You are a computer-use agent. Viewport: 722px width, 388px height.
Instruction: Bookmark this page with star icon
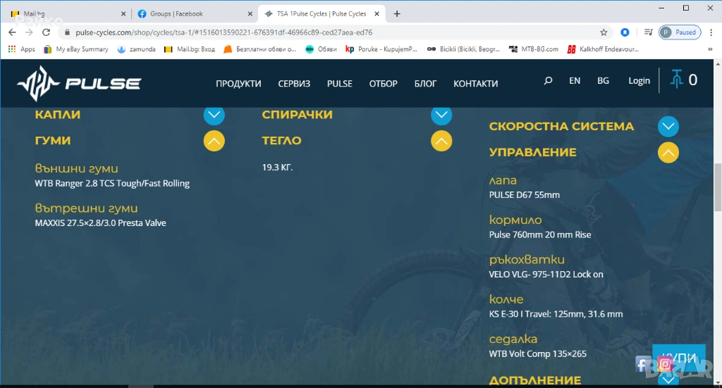click(x=604, y=32)
